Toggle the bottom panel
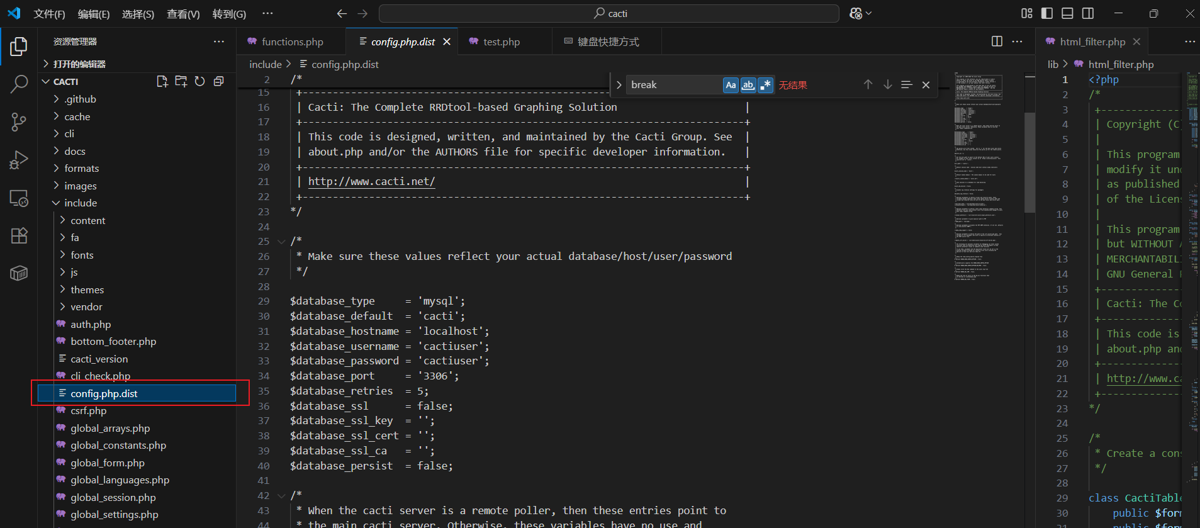1200x528 pixels. click(x=1067, y=13)
